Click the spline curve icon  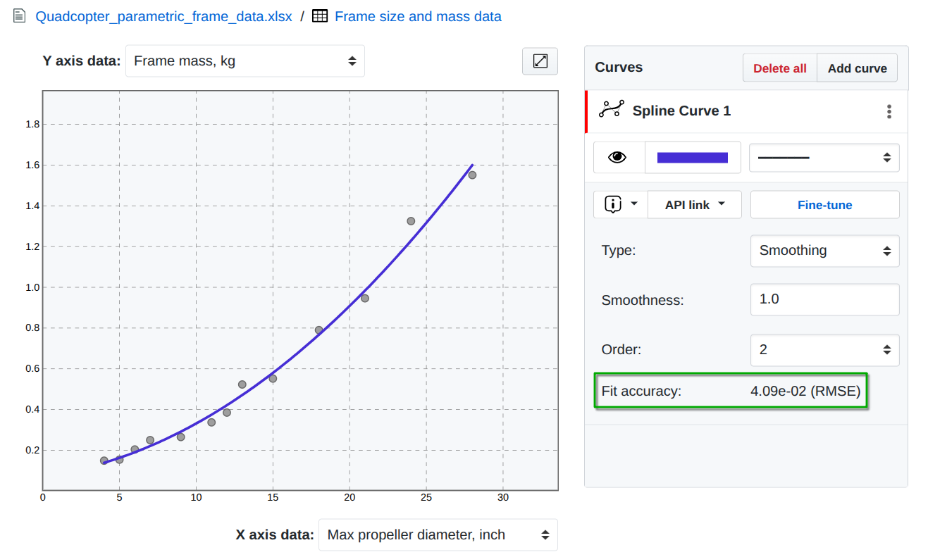pos(611,110)
